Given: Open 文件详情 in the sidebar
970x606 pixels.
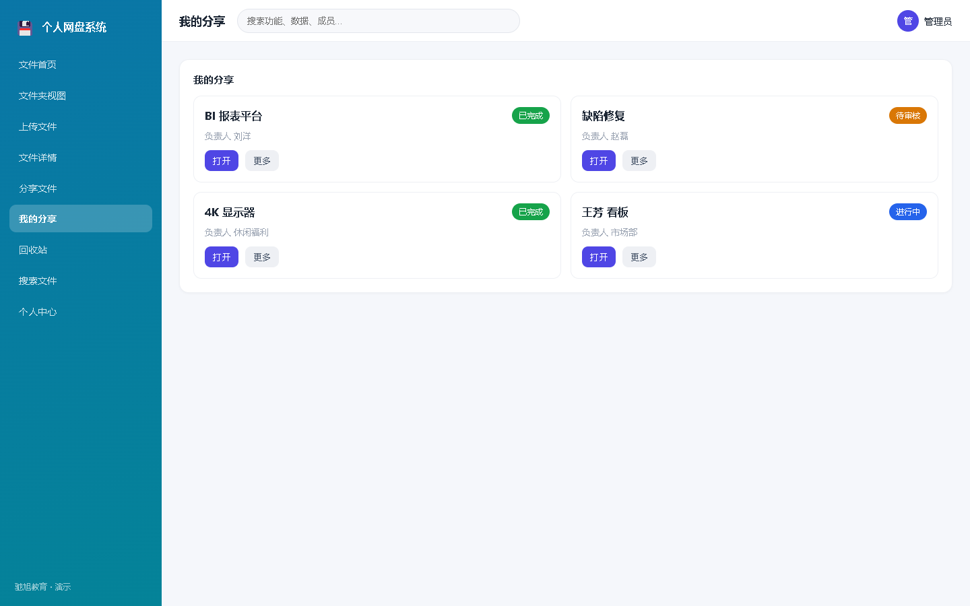Looking at the screenshot, I should tap(81, 158).
